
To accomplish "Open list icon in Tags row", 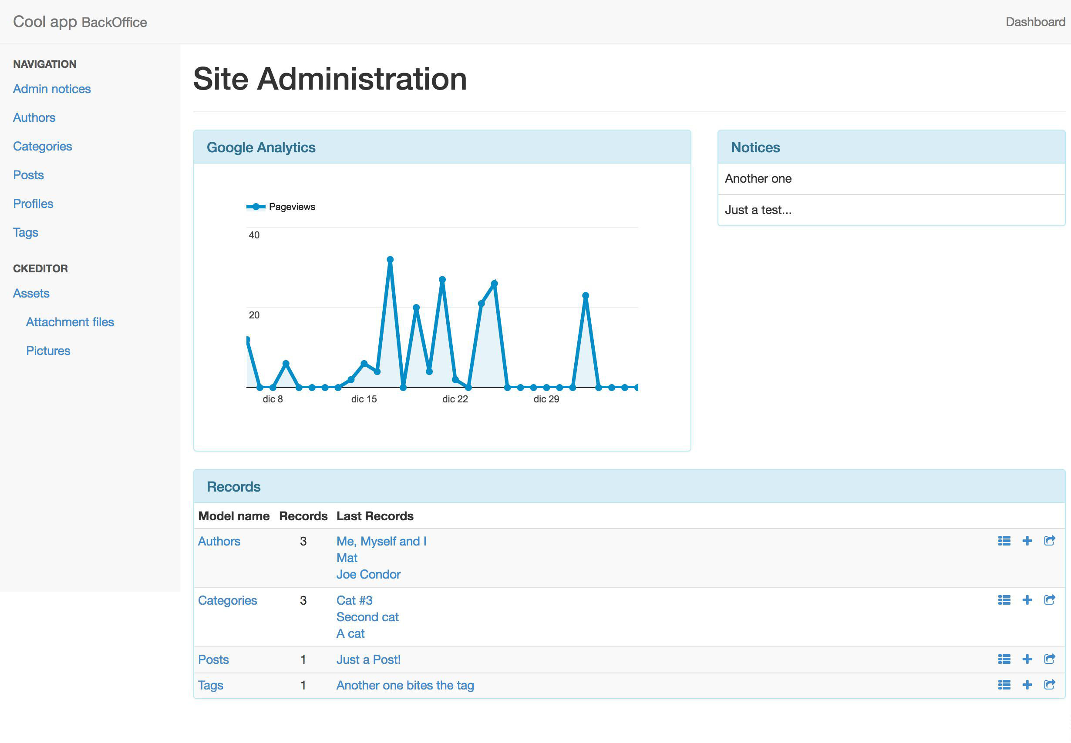I will click(x=1004, y=684).
